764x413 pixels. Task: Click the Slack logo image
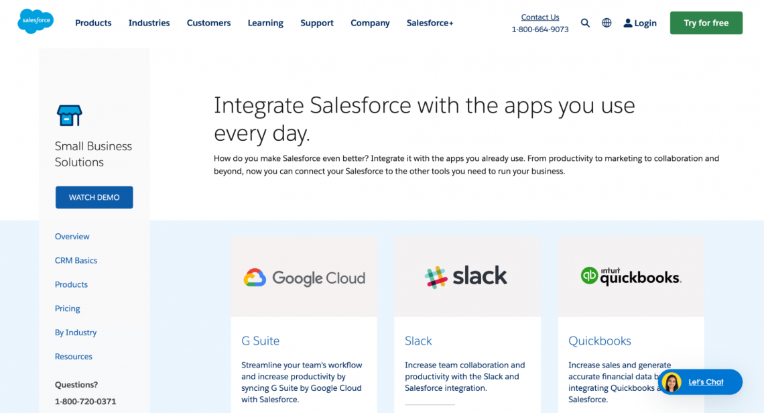click(467, 276)
